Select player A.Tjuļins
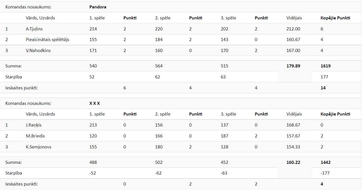The height and width of the screenshot is (190, 362). coord(34,29)
